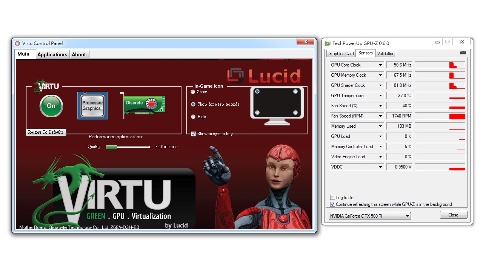The height and width of the screenshot is (272, 483).
Task: Open the Graphics Card tab in GPU-Z
Action: point(341,54)
